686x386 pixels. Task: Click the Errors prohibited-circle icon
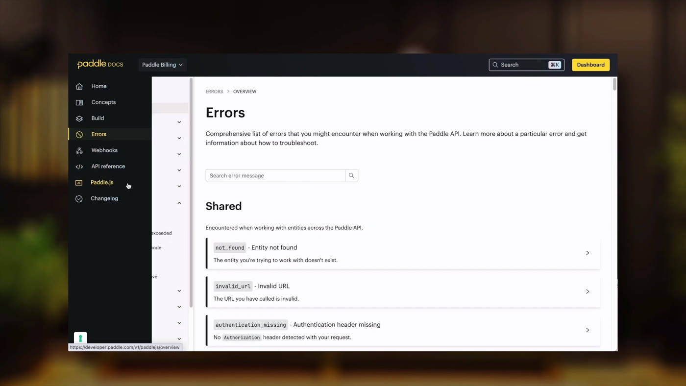click(79, 134)
